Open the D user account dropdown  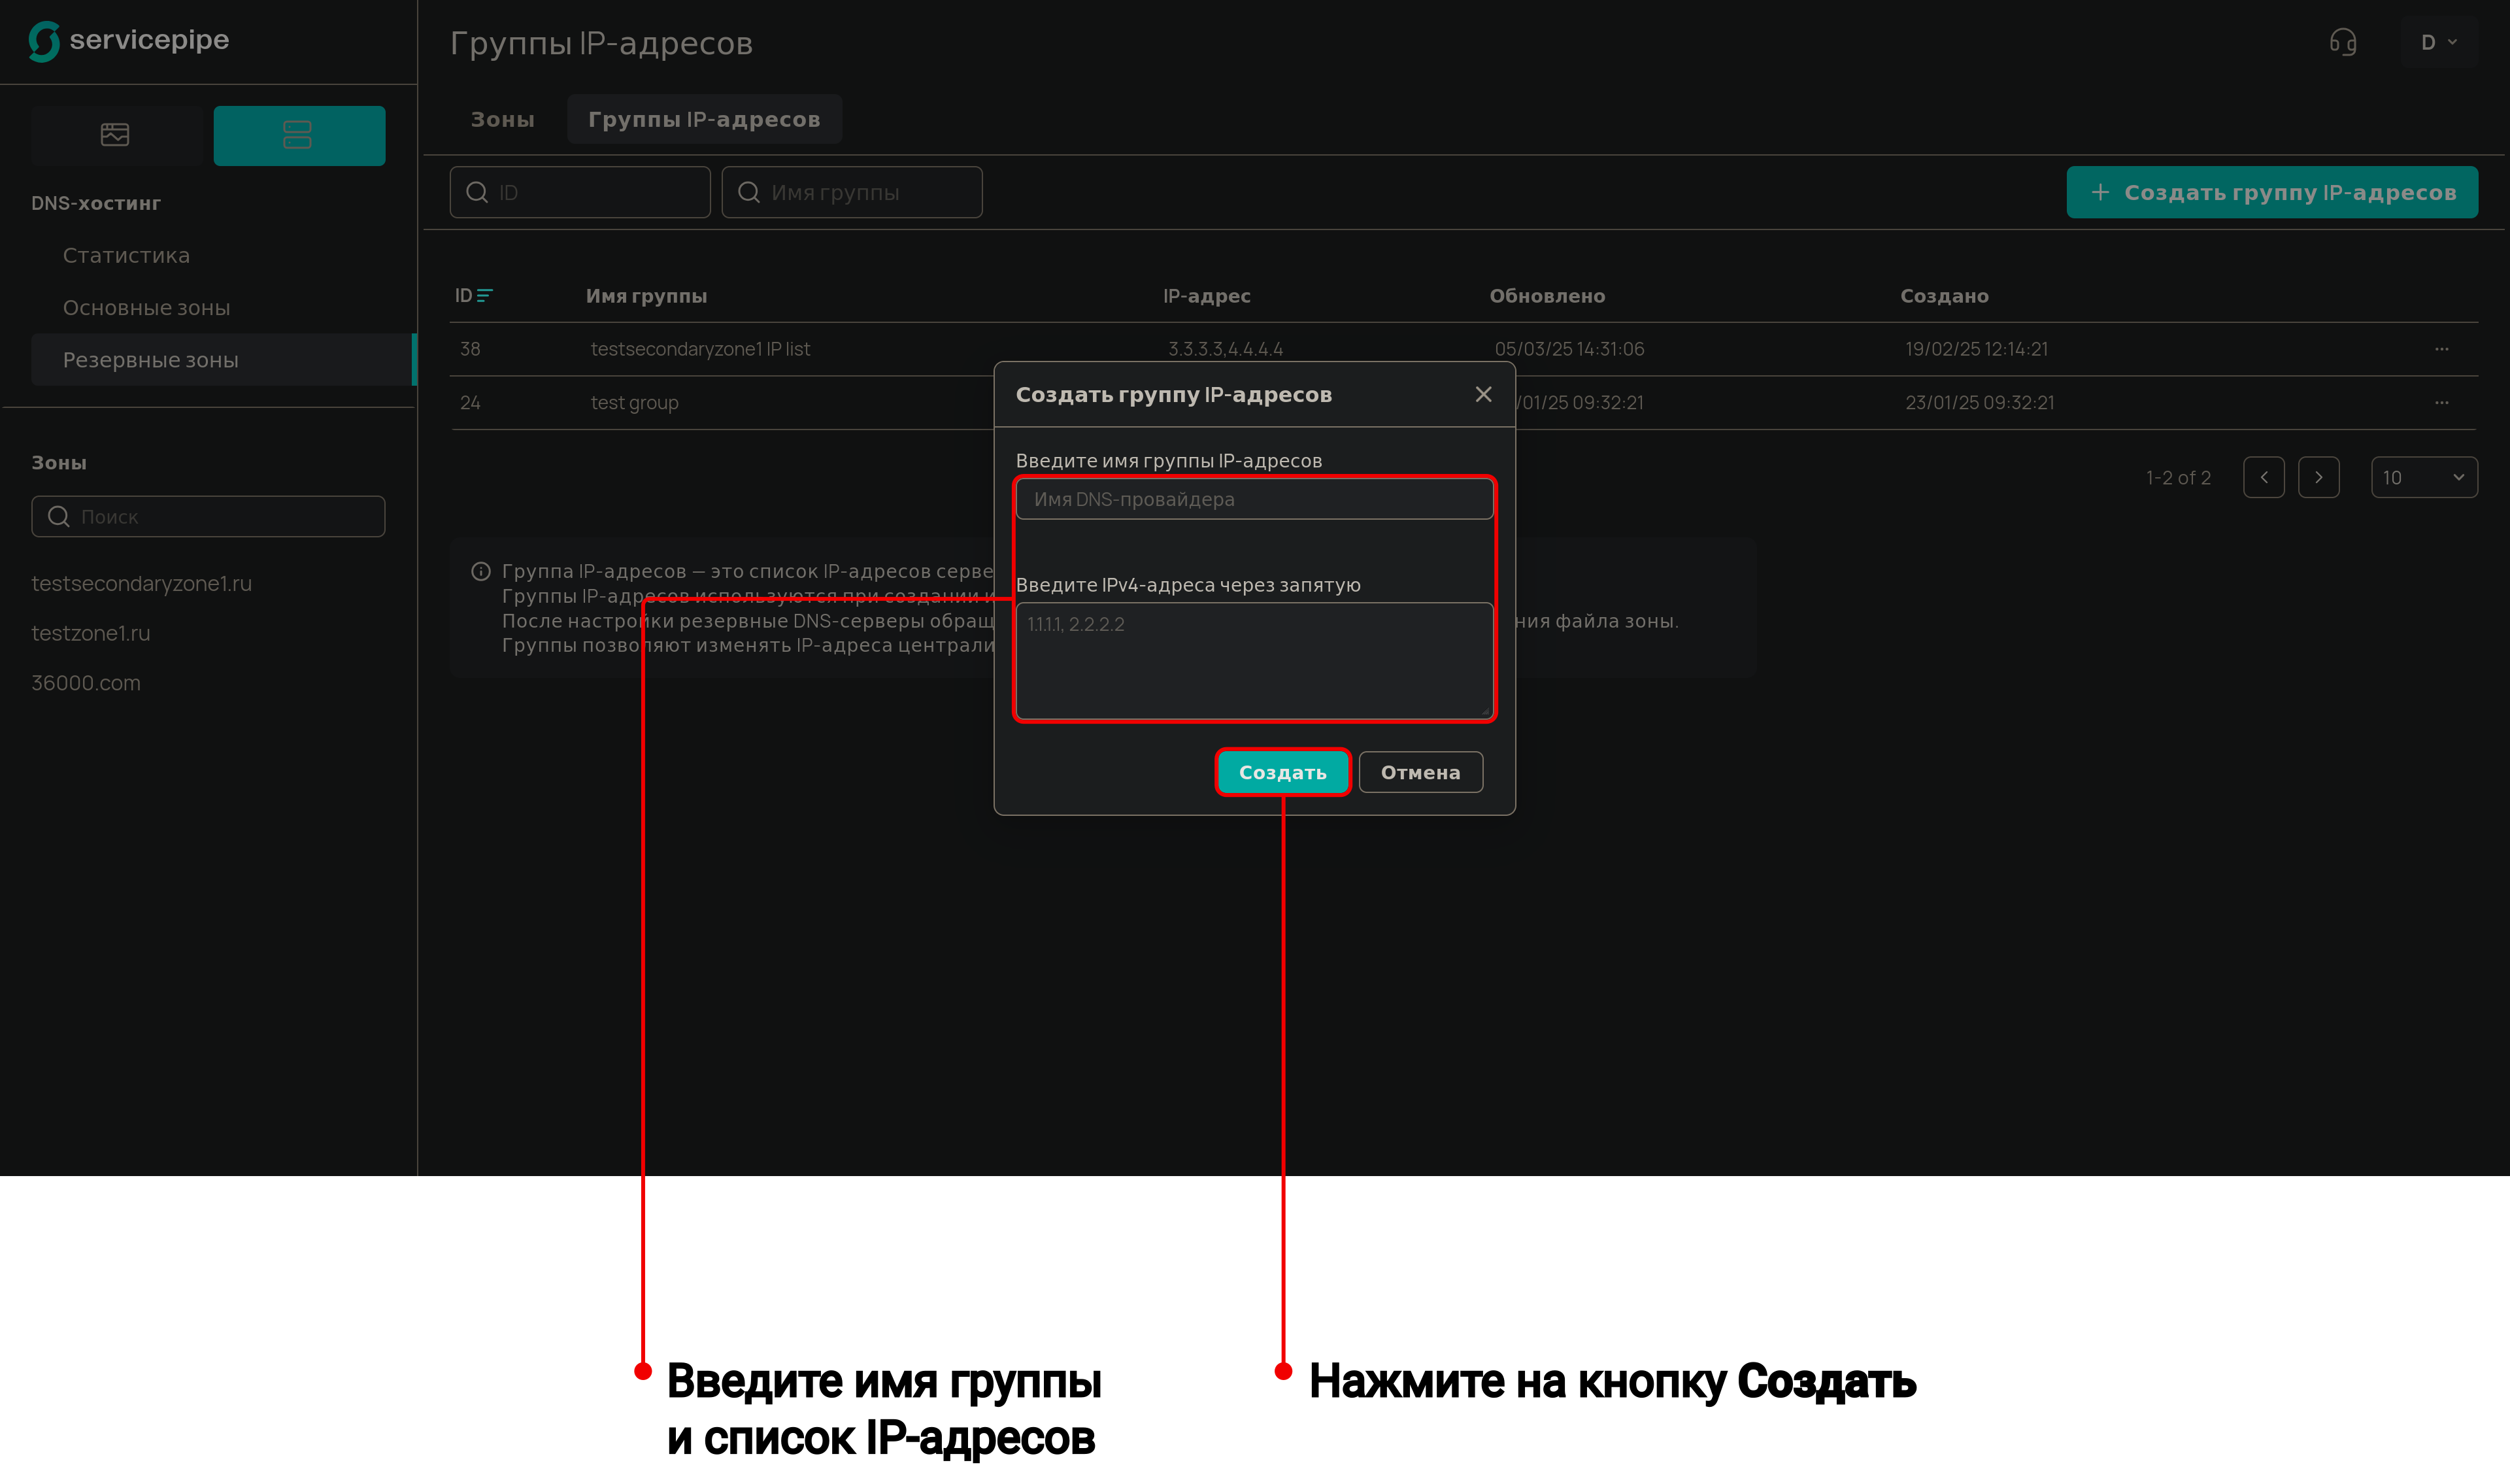(x=2437, y=42)
